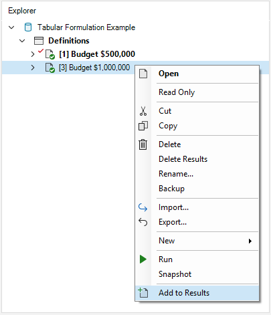Click the Open document icon in context menu

(x=143, y=74)
